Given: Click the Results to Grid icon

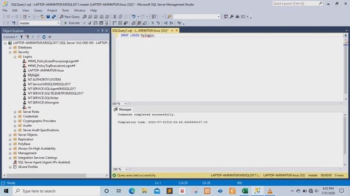Looking at the screenshot, I should click(x=139, y=23).
